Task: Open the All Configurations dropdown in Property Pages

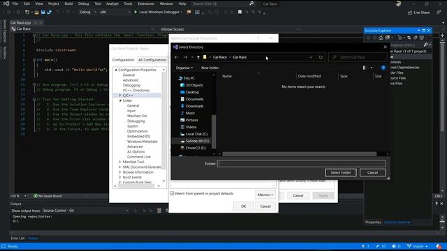Action: [x=152, y=60]
